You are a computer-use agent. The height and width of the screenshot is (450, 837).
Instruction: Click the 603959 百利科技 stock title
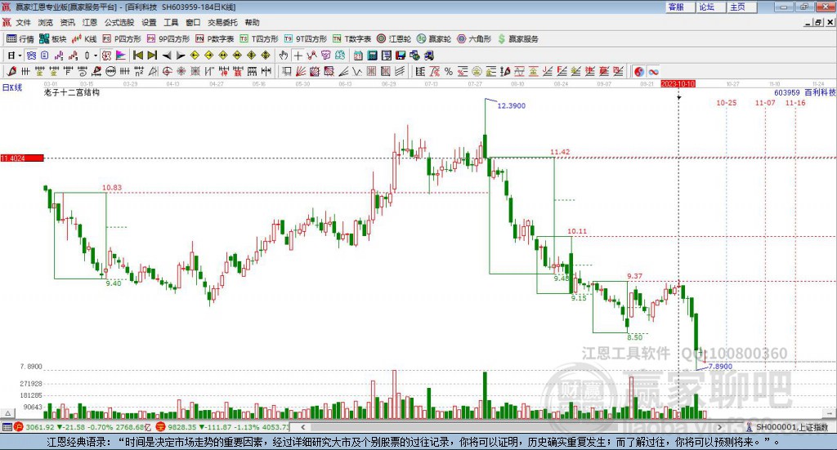(x=804, y=92)
